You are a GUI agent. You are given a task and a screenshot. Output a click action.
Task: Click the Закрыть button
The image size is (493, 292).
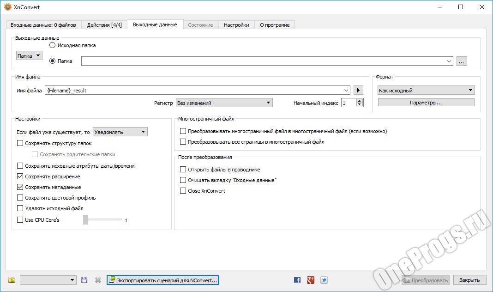[470, 280]
